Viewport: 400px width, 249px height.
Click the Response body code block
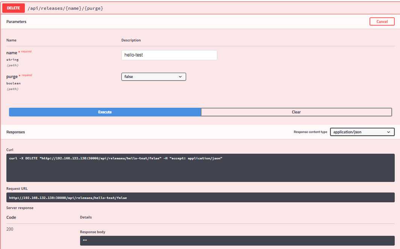(237, 241)
